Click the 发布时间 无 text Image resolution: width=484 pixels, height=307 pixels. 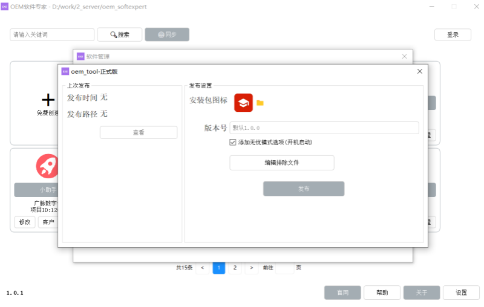(87, 98)
